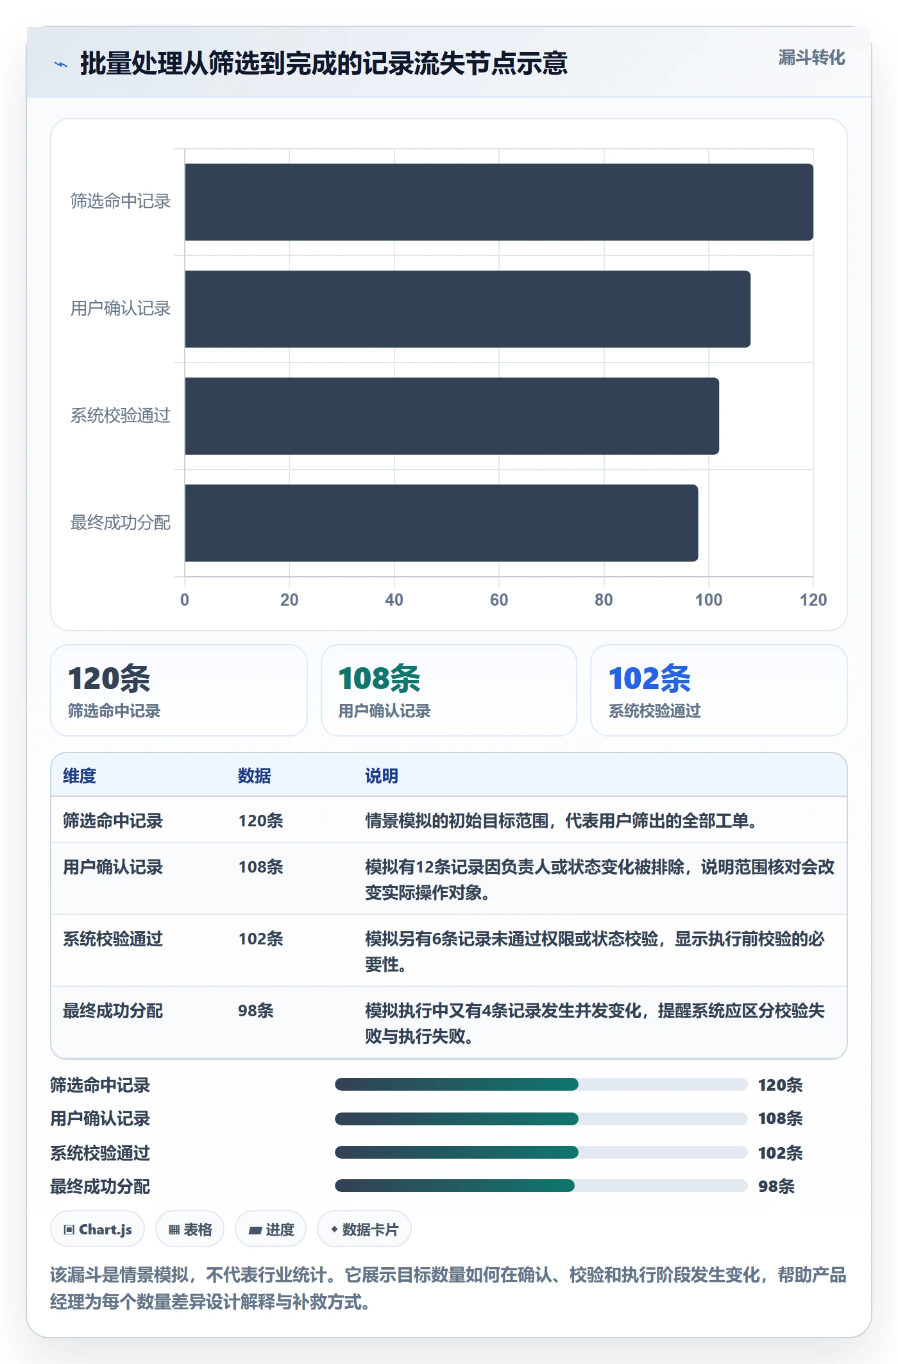This screenshot has height=1364, width=898.
Task: Click the x-axis tick label 60
Action: [499, 600]
